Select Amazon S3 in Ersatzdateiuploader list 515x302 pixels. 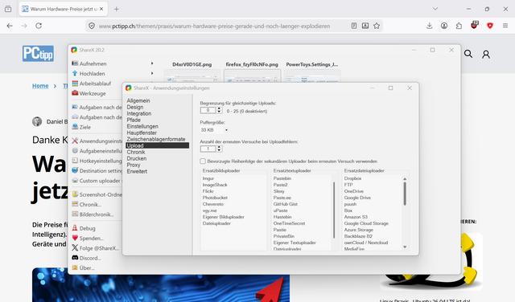[356, 217]
